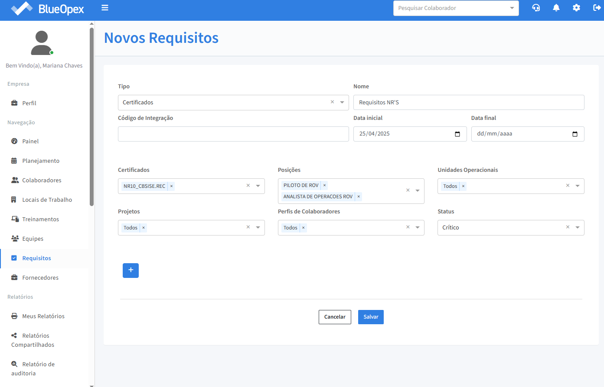Click the Relatórios Compartilhados share icon

coord(14,335)
